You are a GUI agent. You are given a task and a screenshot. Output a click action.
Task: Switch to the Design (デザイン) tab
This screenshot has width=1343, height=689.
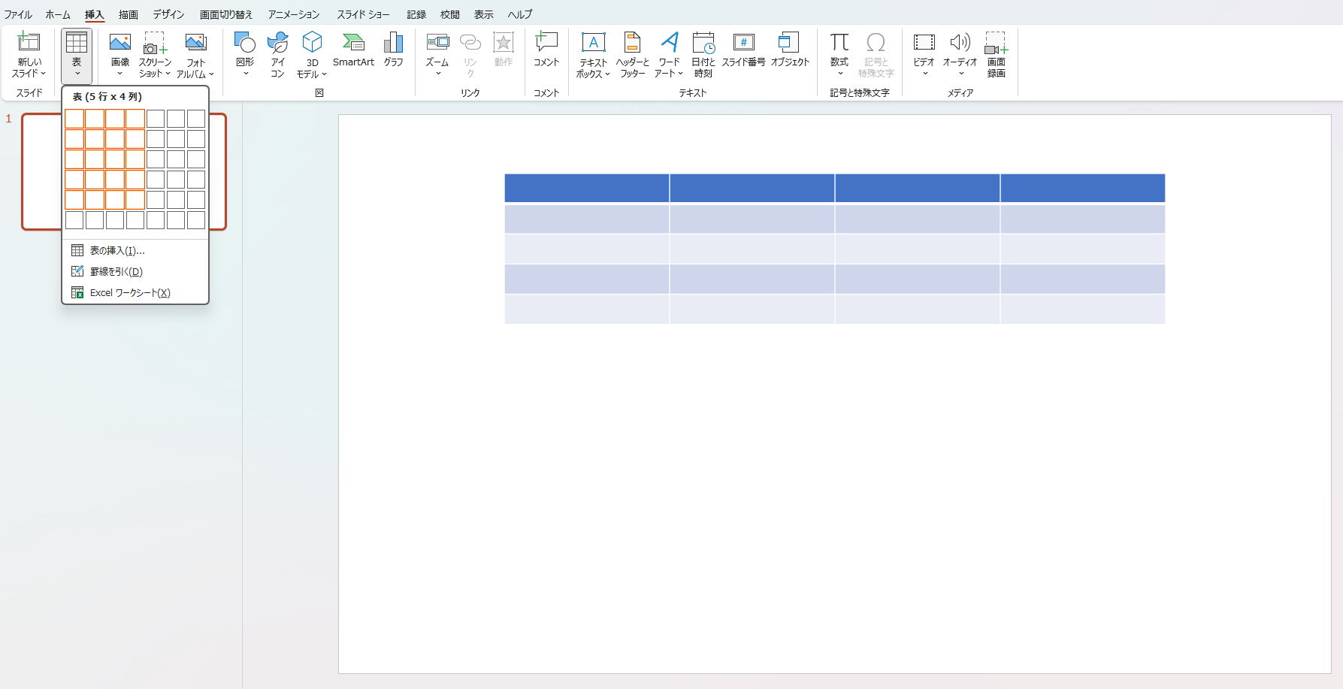point(168,14)
